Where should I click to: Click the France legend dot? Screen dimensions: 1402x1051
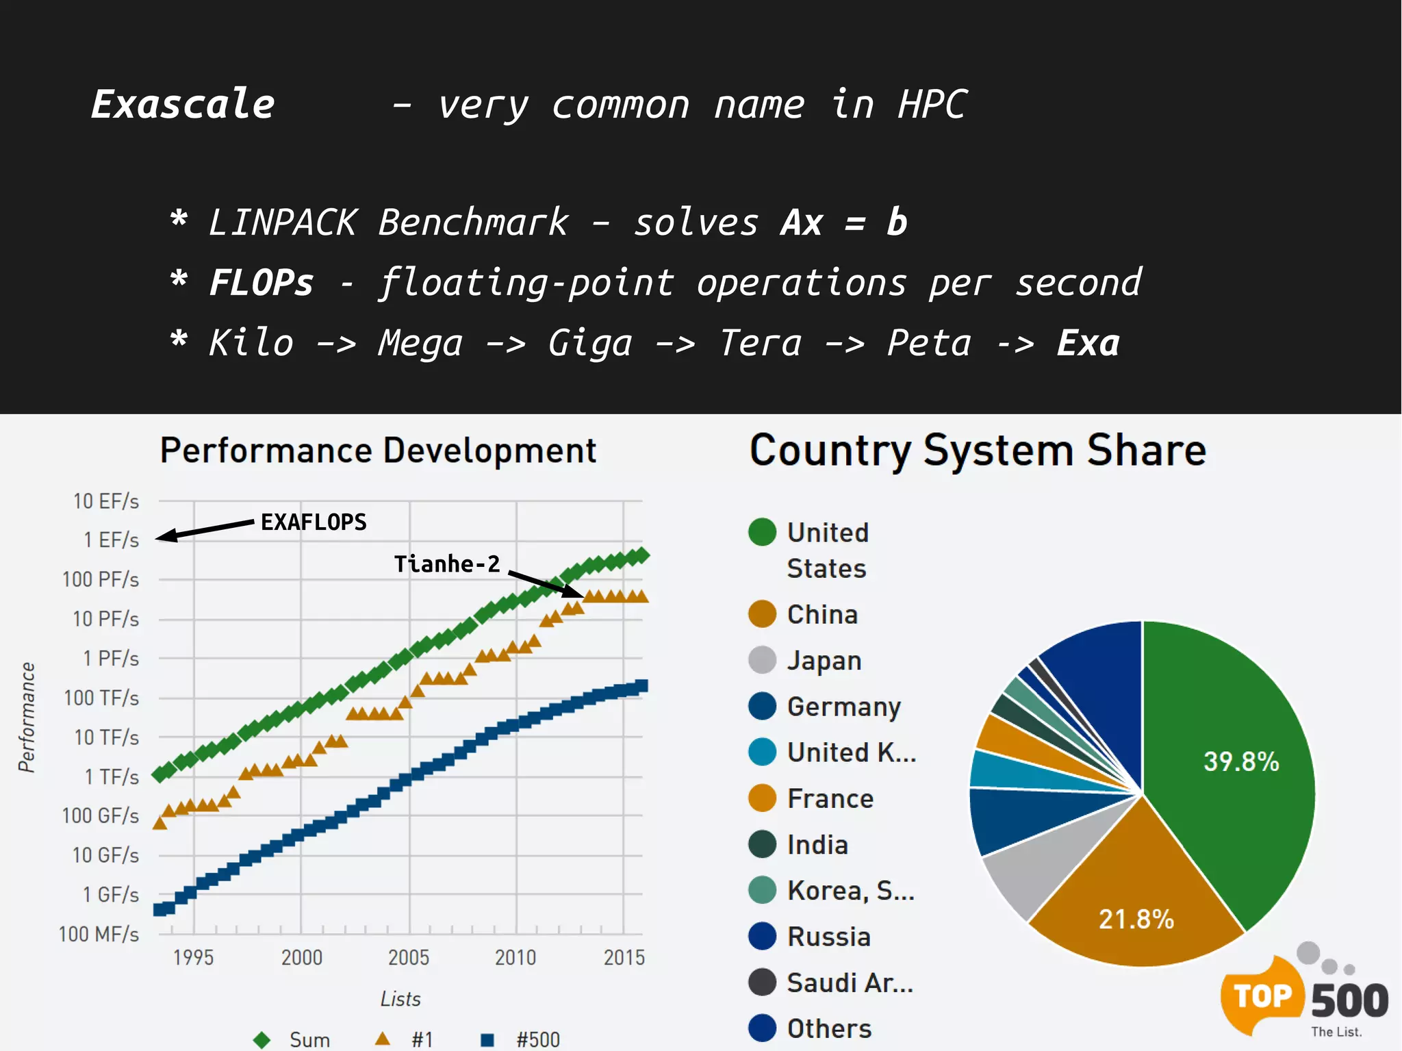point(762,798)
